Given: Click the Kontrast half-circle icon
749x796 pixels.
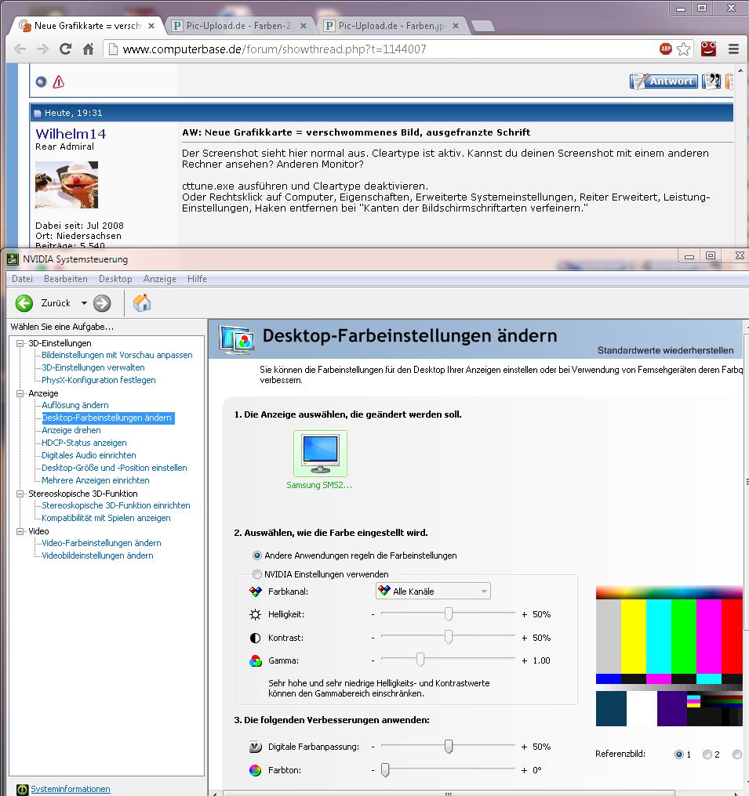Looking at the screenshot, I should click(x=255, y=638).
